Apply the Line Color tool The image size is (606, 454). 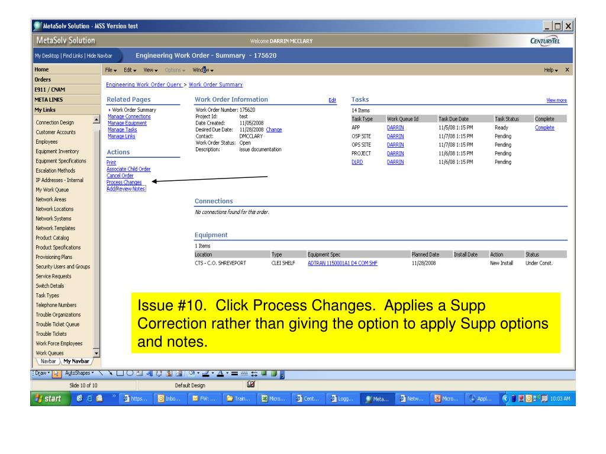coord(205,374)
